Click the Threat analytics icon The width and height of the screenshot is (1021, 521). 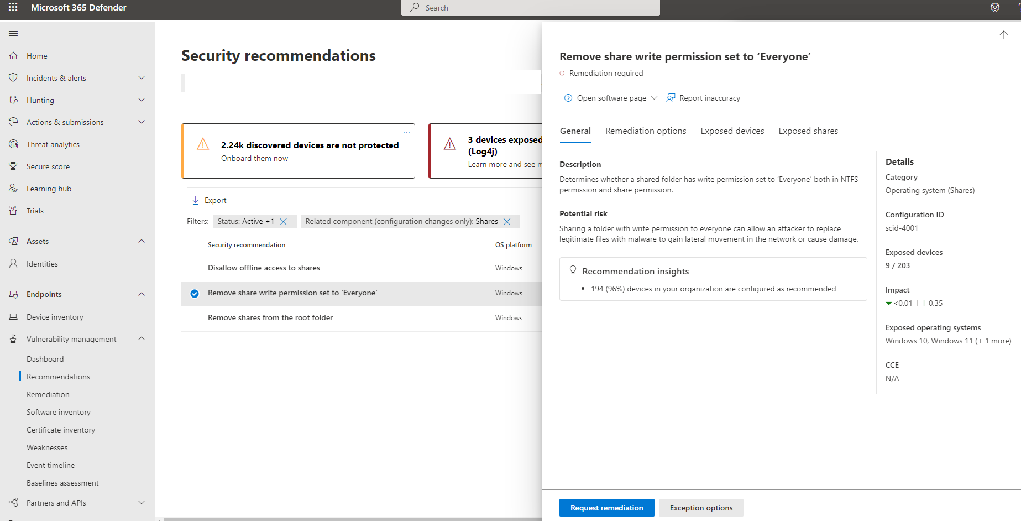point(13,144)
